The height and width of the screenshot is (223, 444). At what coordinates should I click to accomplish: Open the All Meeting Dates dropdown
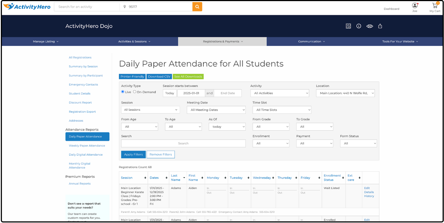coord(216,110)
